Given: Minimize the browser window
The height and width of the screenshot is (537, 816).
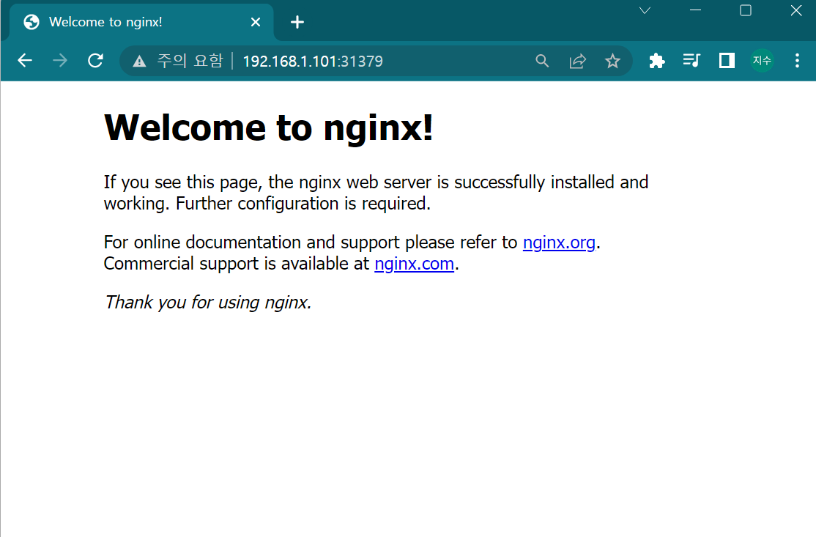Looking at the screenshot, I should click(x=695, y=10).
